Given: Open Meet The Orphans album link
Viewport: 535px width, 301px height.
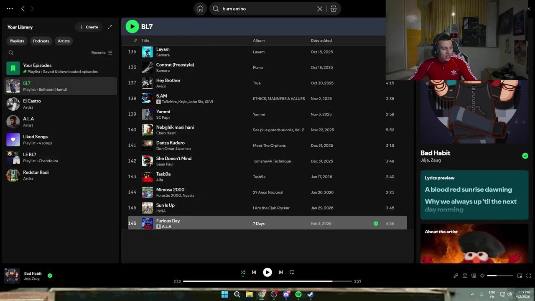Looking at the screenshot, I should (269, 145).
